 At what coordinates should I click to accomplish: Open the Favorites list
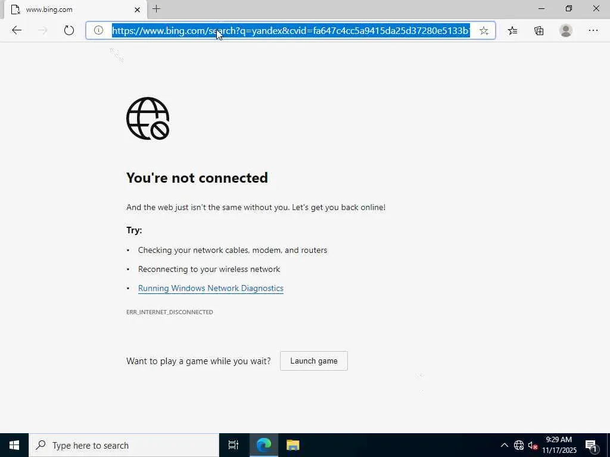click(x=512, y=31)
